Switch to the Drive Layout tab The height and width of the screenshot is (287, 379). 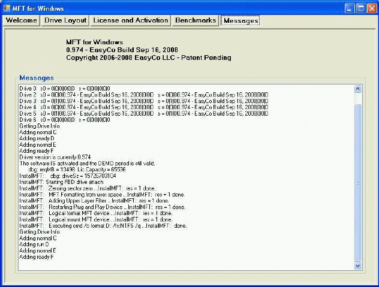point(65,20)
